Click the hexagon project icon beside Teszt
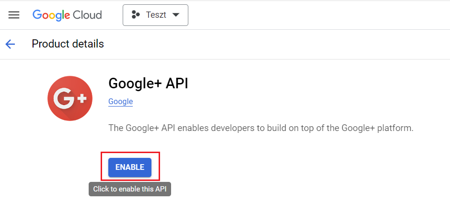The width and height of the screenshot is (450, 215). click(136, 15)
